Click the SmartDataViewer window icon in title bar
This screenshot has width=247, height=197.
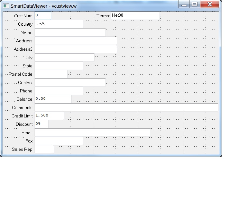click(6, 6)
